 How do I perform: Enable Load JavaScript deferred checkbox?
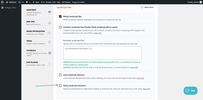[x=60, y=75]
